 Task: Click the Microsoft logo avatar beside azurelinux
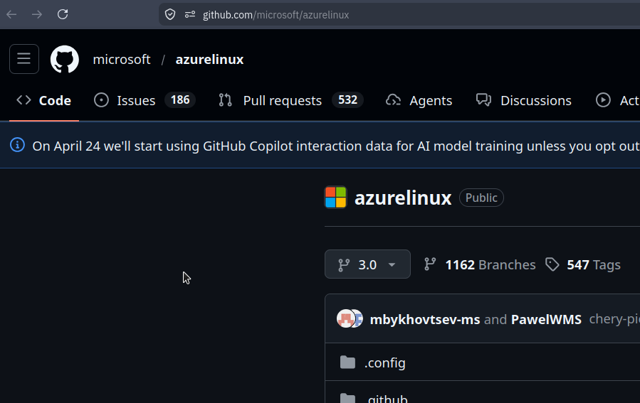coord(335,197)
